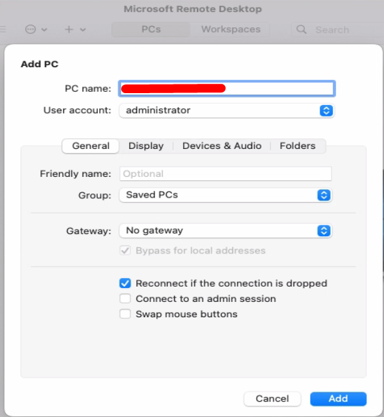Enable Swap mouse buttons checkbox
The image size is (384, 417).
tap(125, 314)
